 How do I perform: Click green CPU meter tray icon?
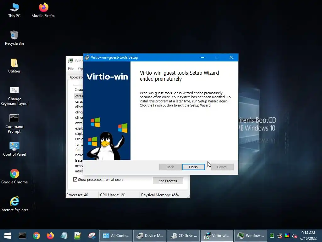pyautogui.click(x=272, y=236)
